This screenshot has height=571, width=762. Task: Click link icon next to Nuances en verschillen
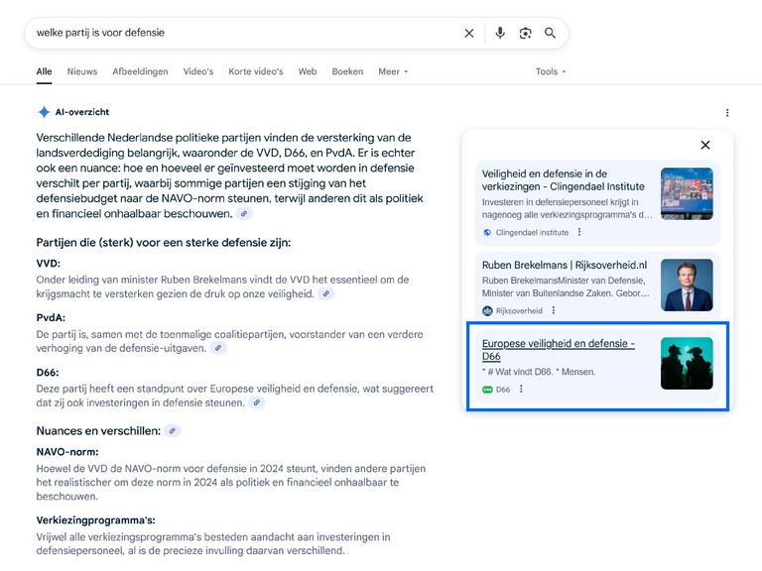click(173, 431)
